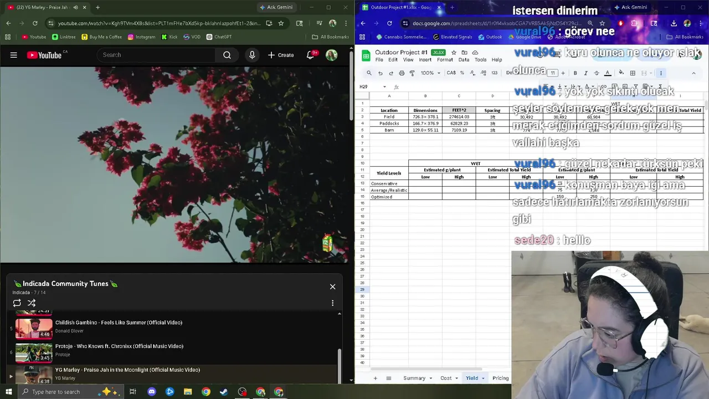Image resolution: width=709 pixels, height=399 pixels.
Task: Close the Indicada Community Tunes playlist panel
Action: pos(332,287)
